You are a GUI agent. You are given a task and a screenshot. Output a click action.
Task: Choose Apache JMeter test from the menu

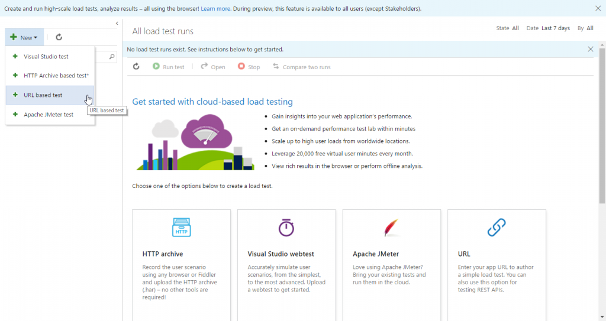[x=50, y=114]
